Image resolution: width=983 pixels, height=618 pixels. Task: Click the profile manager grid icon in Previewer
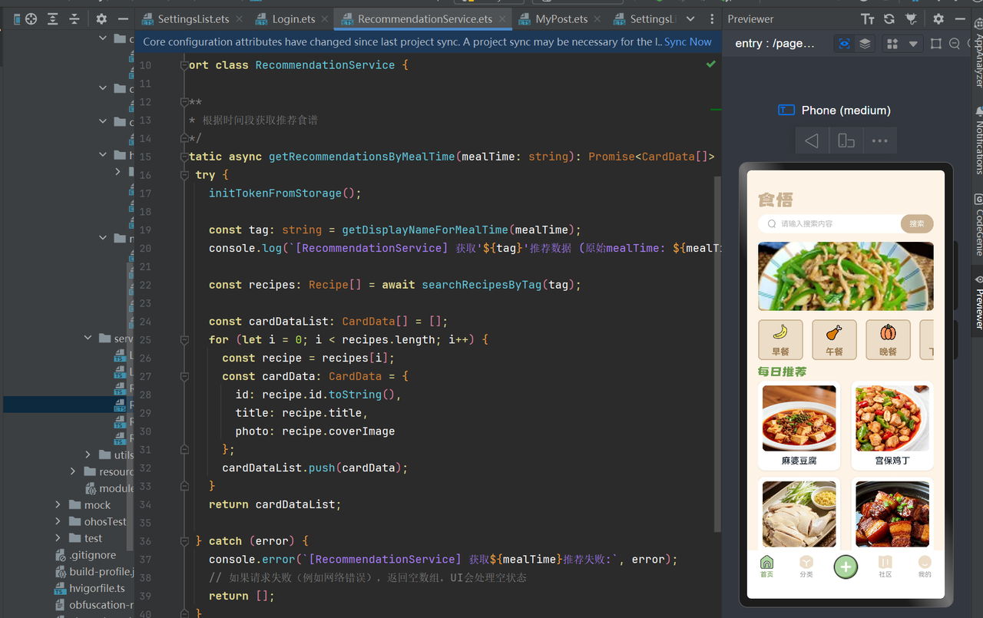[892, 44]
